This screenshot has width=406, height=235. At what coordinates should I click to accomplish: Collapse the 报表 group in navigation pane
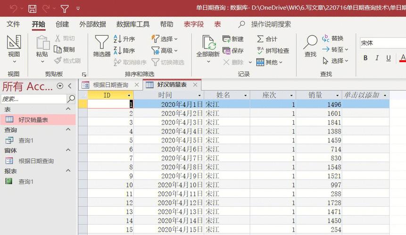[x=68, y=171]
